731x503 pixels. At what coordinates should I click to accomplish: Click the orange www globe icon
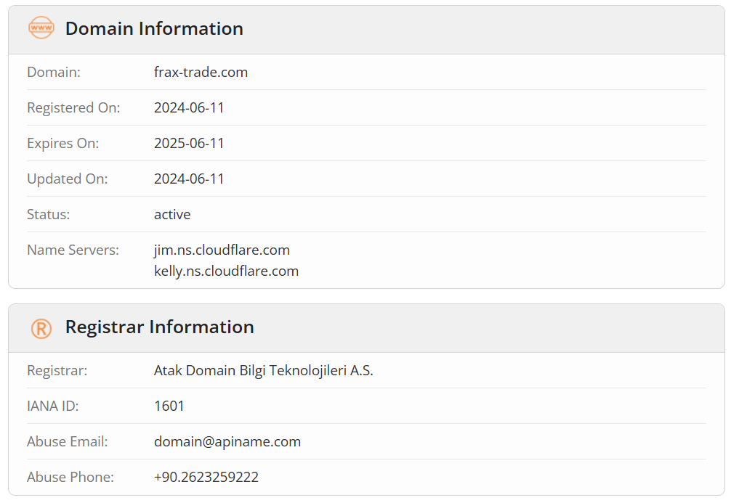(41, 28)
